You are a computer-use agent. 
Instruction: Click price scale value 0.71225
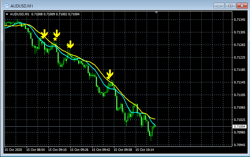[x=239, y=57]
